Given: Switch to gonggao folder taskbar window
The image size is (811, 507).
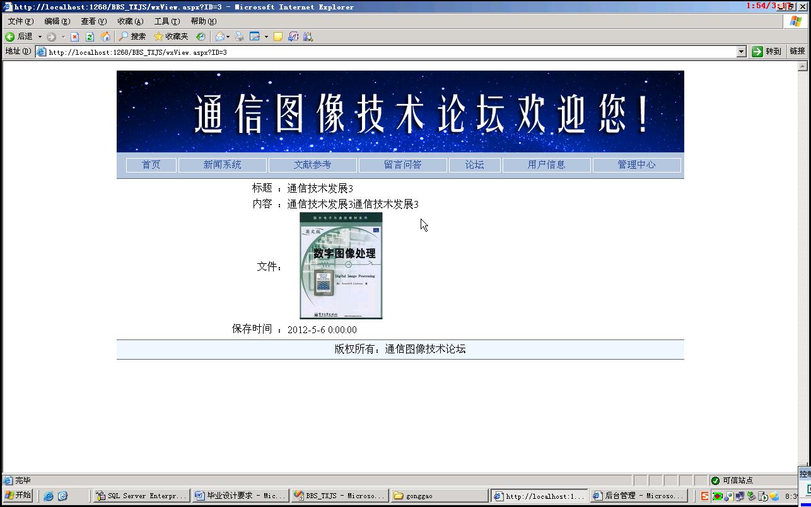Looking at the screenshot, I should click(x=439, y=496).
